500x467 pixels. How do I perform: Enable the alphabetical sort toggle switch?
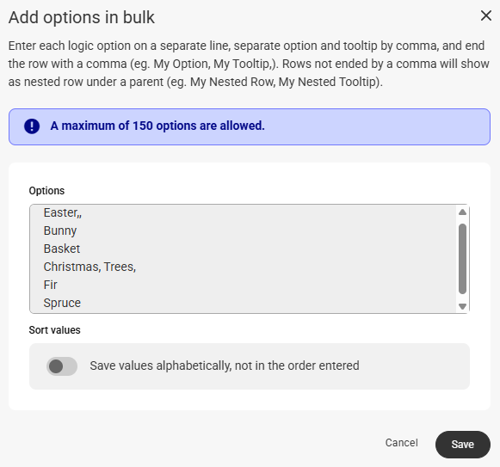[62, 366]
